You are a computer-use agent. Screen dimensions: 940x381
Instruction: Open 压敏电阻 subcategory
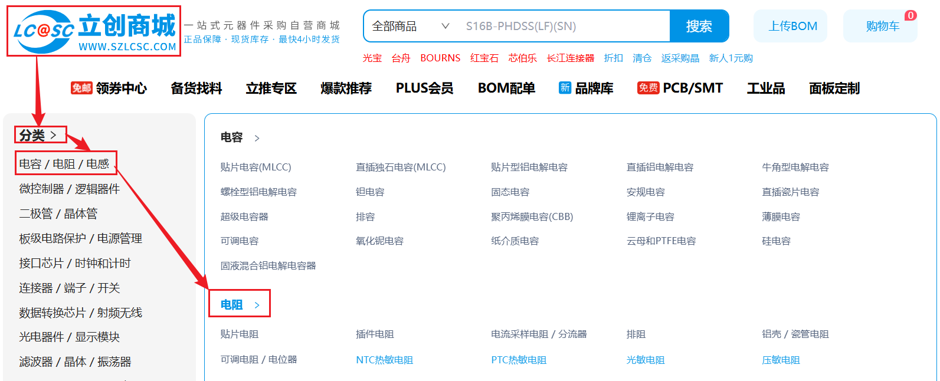click(781, 360)
